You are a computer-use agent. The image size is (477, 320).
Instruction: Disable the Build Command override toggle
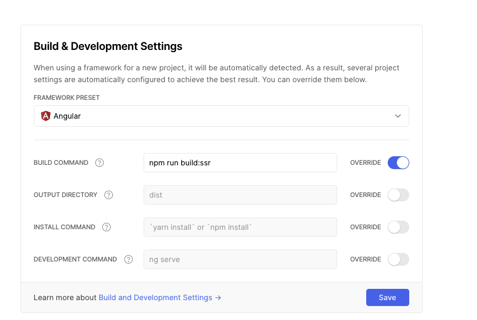398,163
